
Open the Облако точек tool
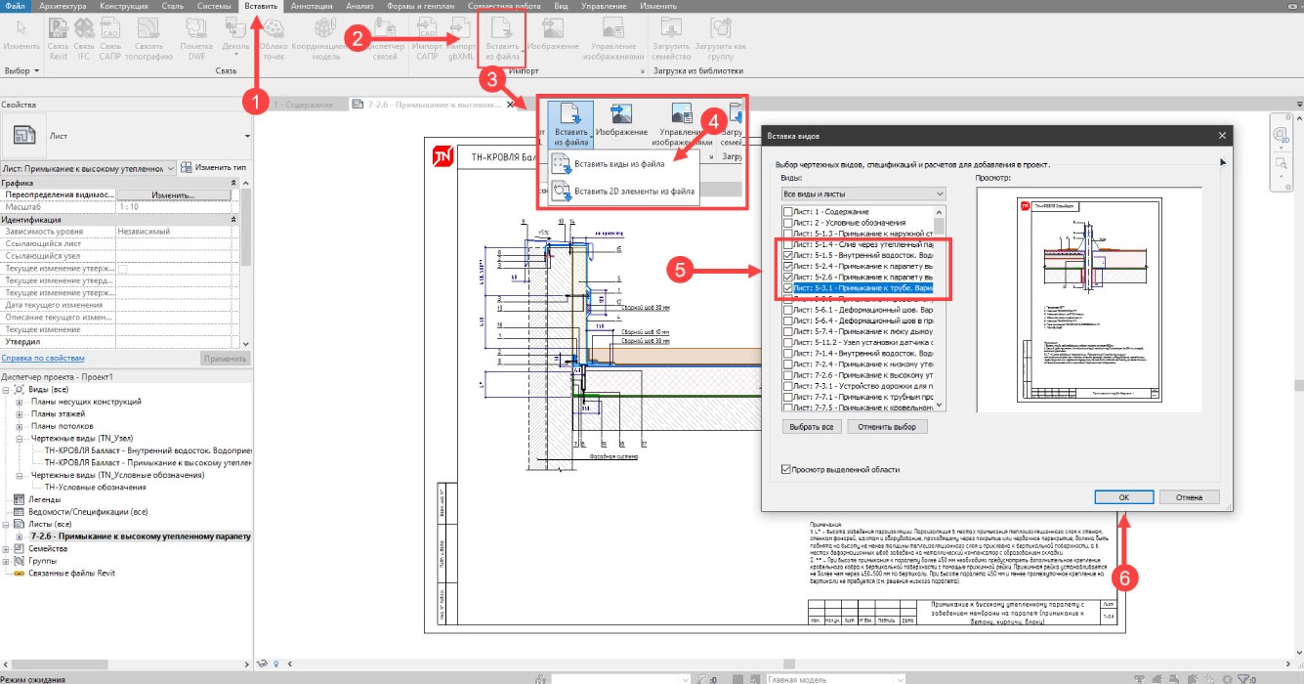click(274, 41)
